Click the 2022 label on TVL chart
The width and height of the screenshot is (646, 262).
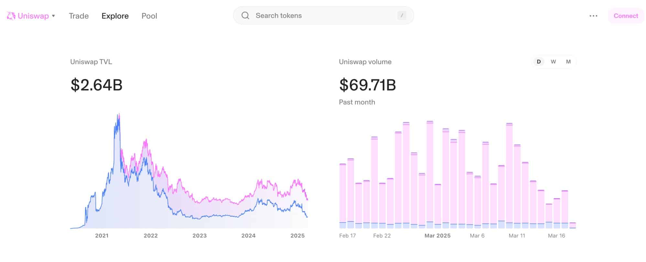(151, 236)
